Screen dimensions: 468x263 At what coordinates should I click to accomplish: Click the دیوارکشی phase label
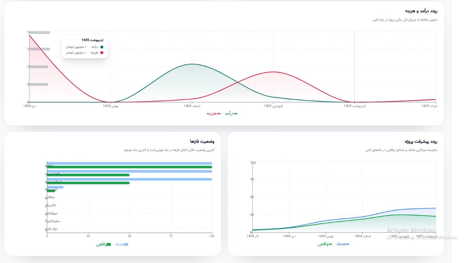(x=51, y=213)
